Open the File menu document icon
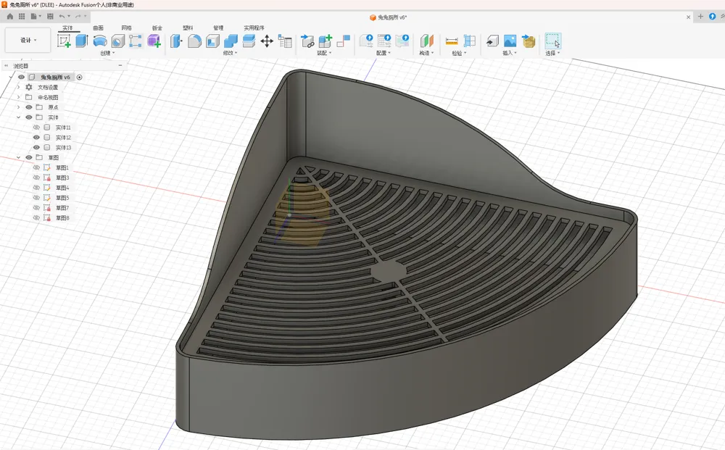 click(34, 16)
